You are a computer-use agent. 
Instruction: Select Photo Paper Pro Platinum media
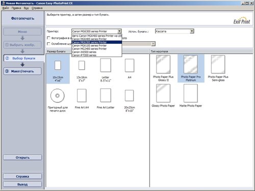(191, 64)
